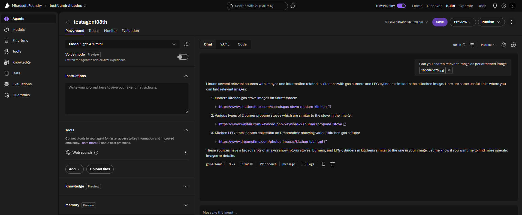Open the user account avatar
The image size is (522, 215).
coord(512,6)
